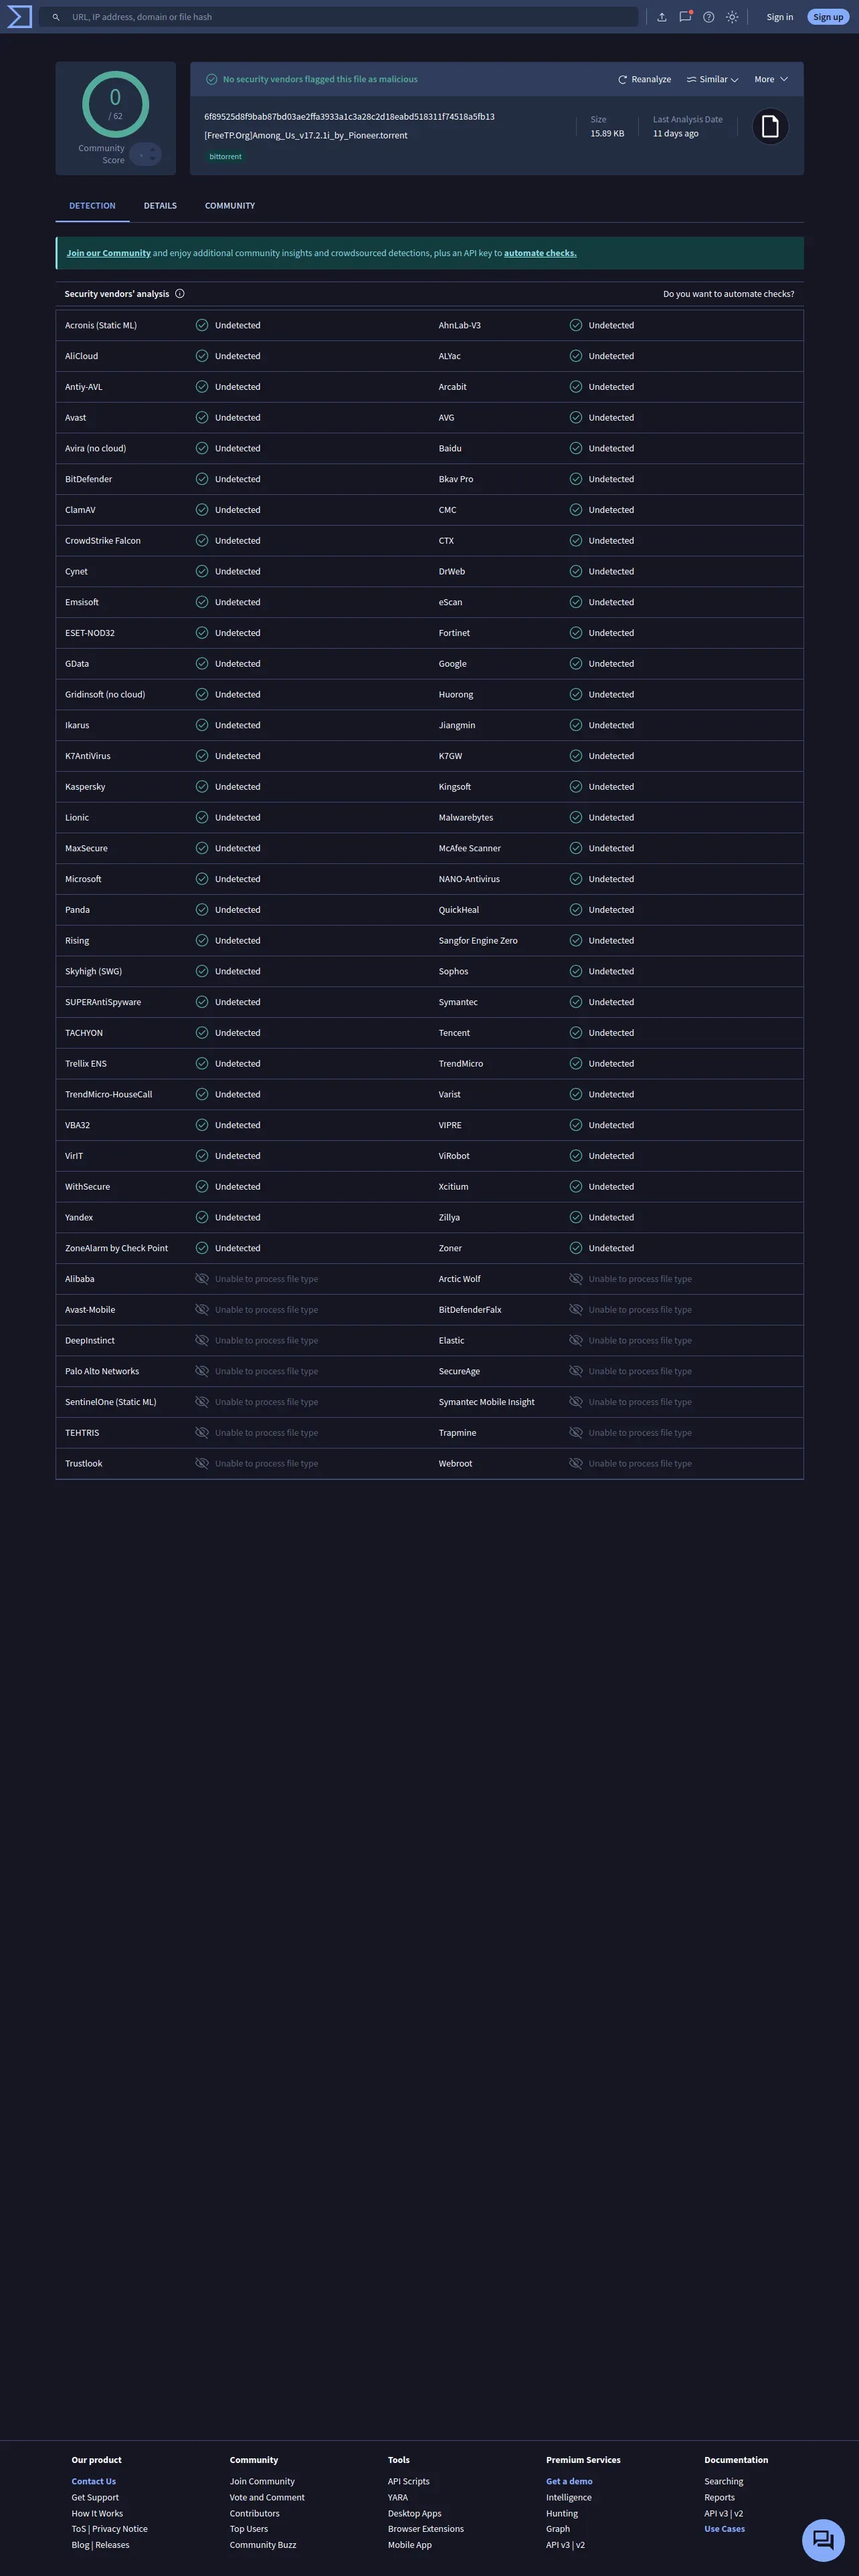859x2576 pixels.
Task: Click the crossed-eye icon in Trapmine row
Action: click(x=576, y=1433)
